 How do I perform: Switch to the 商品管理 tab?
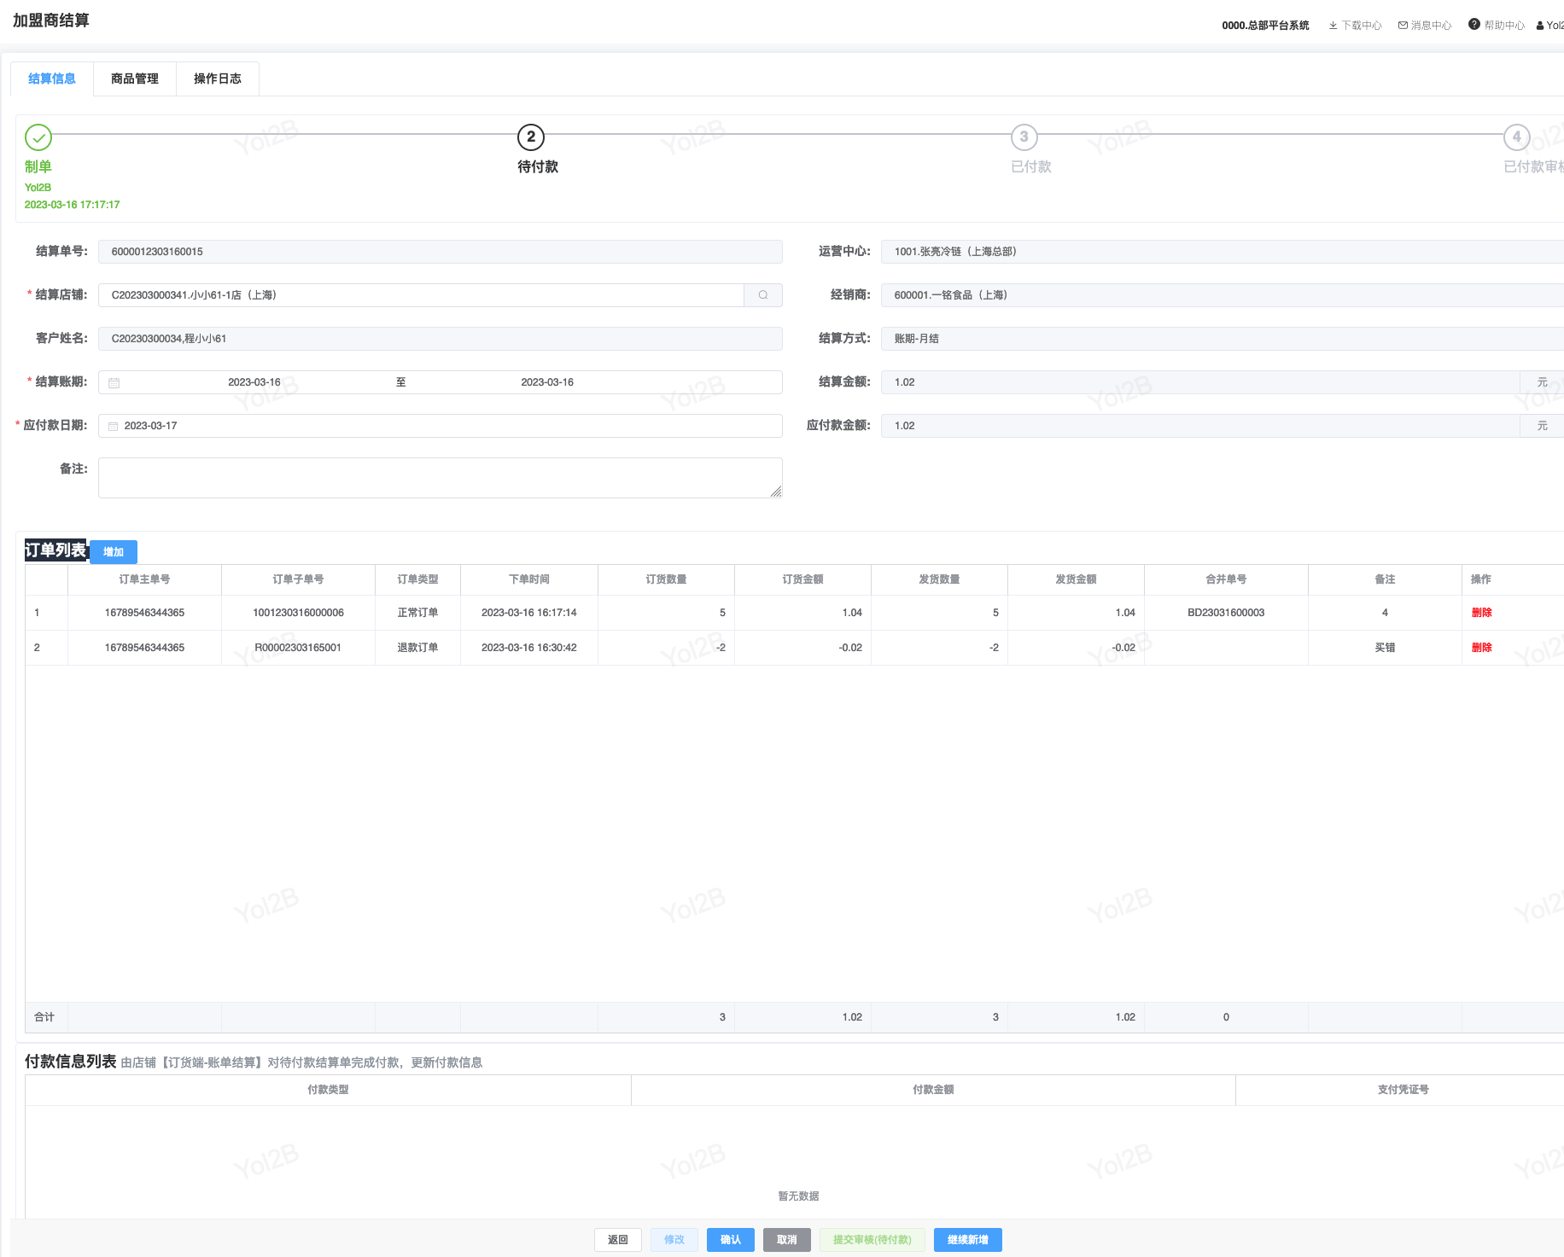coord(135,79)
